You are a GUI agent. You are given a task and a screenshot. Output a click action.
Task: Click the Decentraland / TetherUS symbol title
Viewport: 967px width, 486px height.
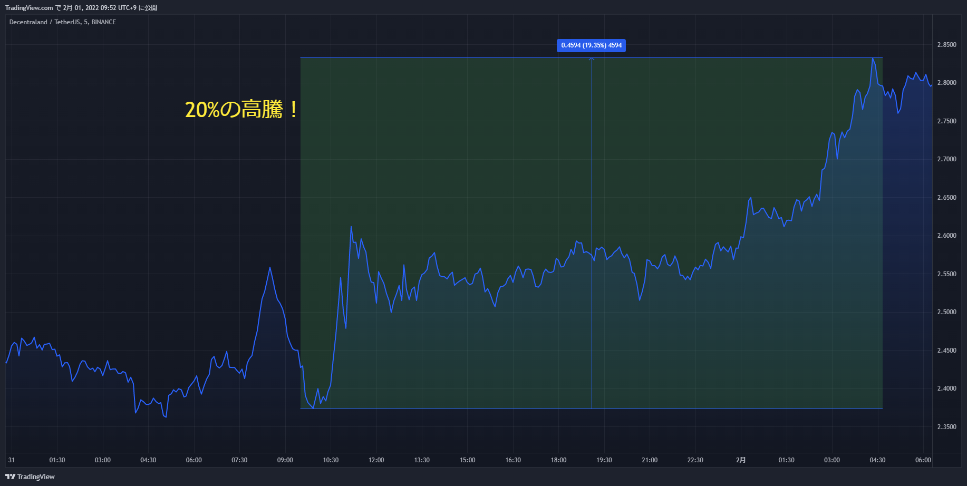[62, 22]
